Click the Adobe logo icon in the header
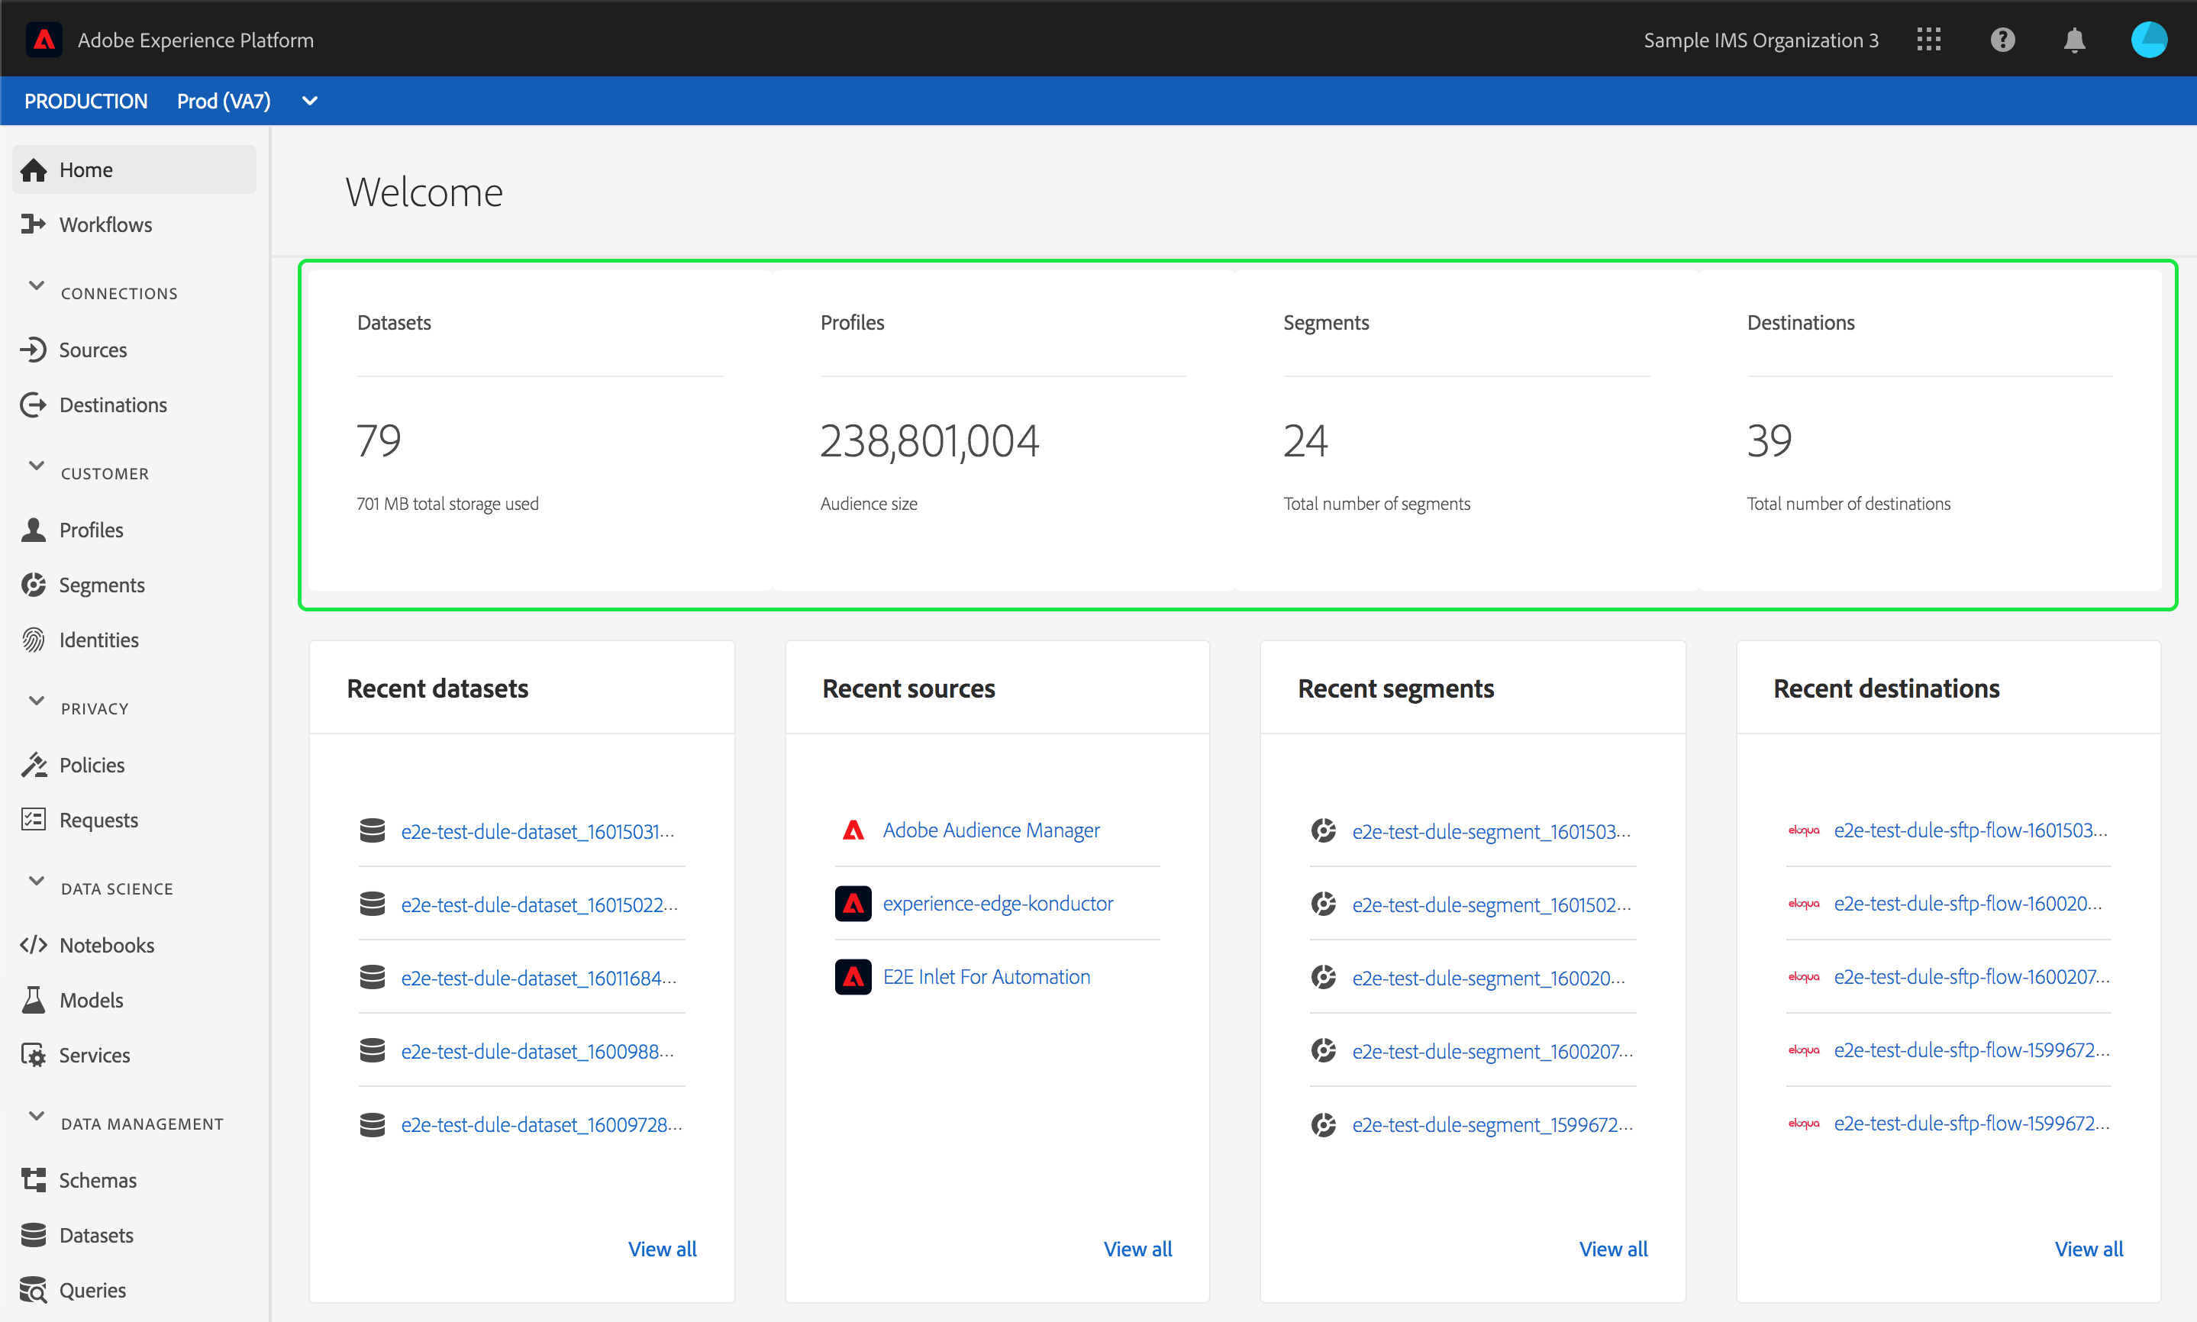Screen dimensions: 2197x1322 [x=44, y=40]
